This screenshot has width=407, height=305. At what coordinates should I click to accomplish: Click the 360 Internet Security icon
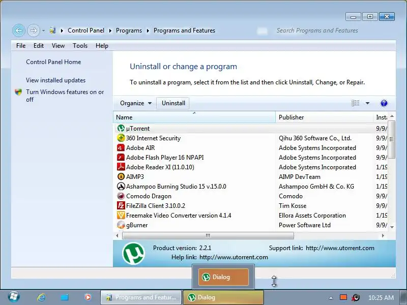point(121,138)
